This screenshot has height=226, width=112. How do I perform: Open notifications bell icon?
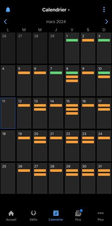coord(8,10)
